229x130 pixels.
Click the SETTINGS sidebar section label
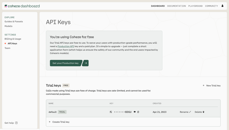[x=10, y=35]
